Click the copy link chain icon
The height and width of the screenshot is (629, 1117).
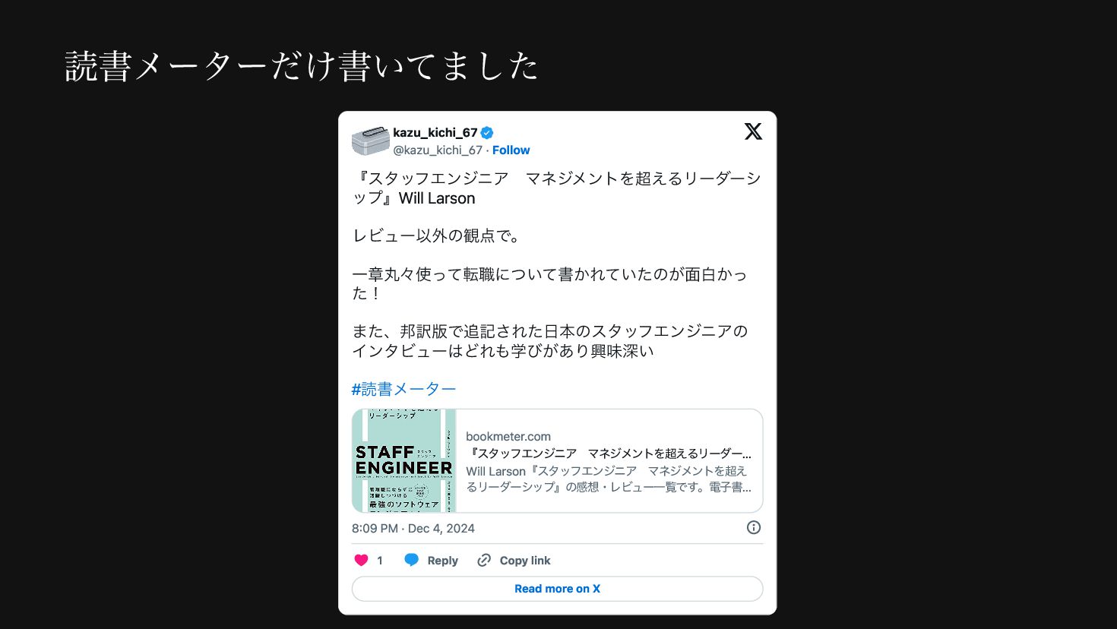tap(484, 561)
